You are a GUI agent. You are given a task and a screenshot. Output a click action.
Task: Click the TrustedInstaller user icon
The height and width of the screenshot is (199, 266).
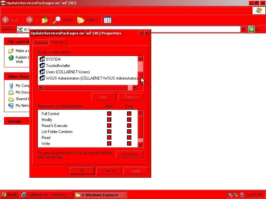[42, 65]
